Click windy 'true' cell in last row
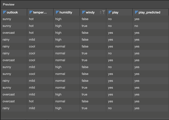 84,108
